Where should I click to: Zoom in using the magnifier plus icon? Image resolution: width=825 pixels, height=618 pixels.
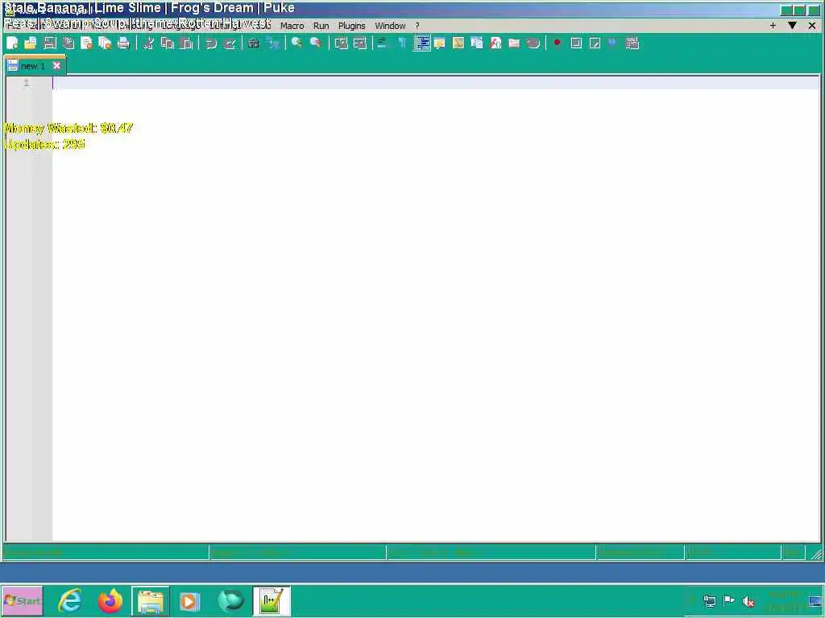click(x=296, y=43)
